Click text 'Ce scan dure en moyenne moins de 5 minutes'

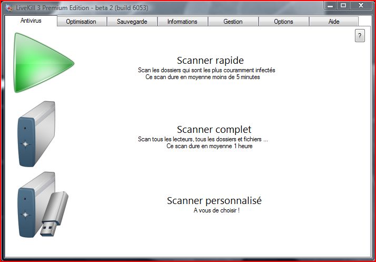tap(203, 77)
